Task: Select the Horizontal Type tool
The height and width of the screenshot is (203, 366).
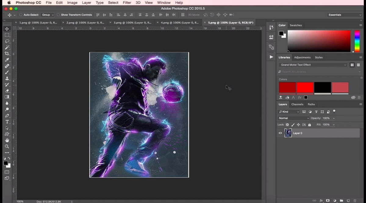Action: 7,122
